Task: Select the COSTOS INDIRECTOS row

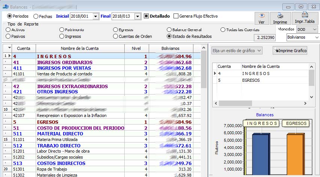Action: (102, 163)
